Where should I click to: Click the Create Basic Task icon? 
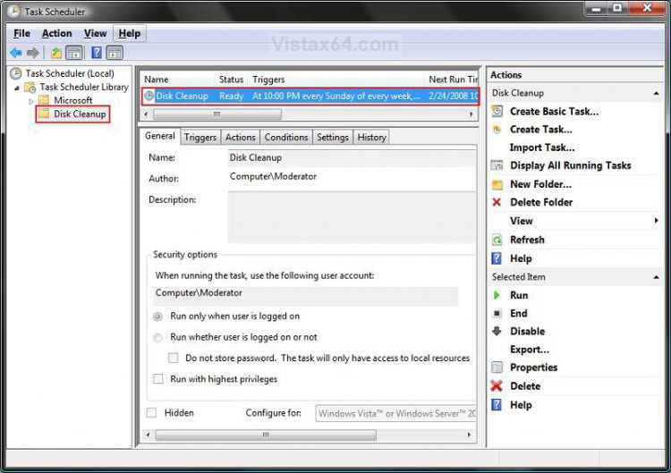click(497, 111)
